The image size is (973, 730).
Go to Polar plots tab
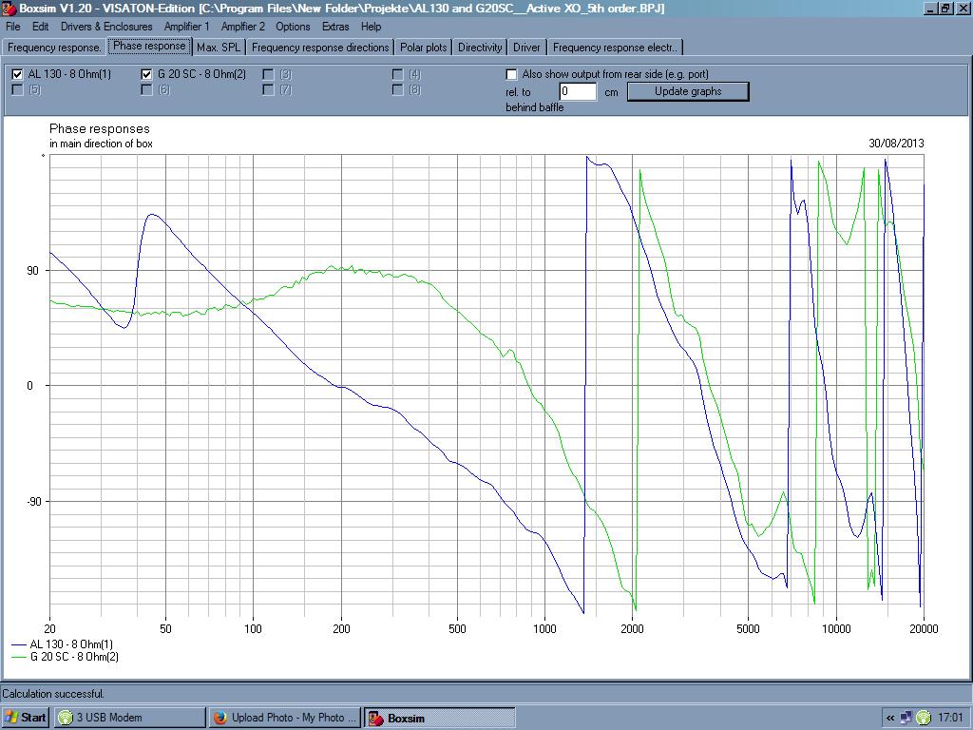423,48
